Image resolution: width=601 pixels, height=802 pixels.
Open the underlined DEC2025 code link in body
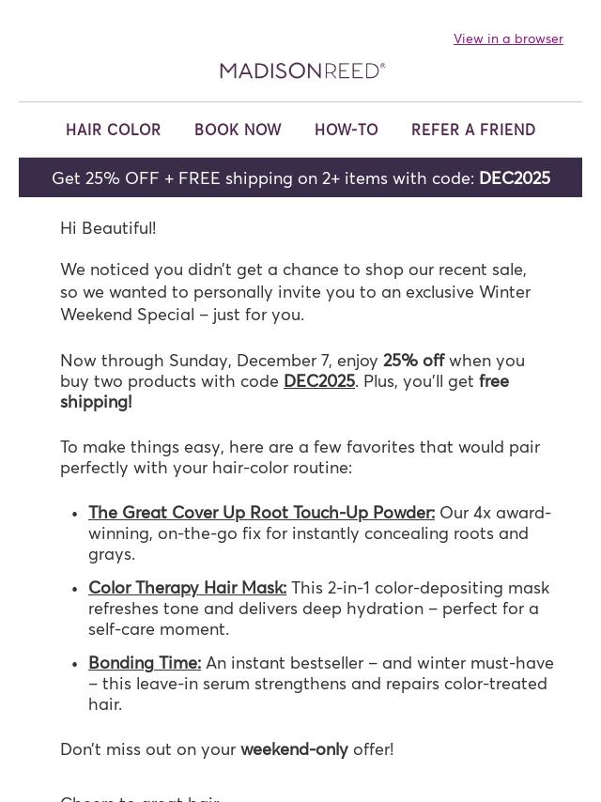319,381
